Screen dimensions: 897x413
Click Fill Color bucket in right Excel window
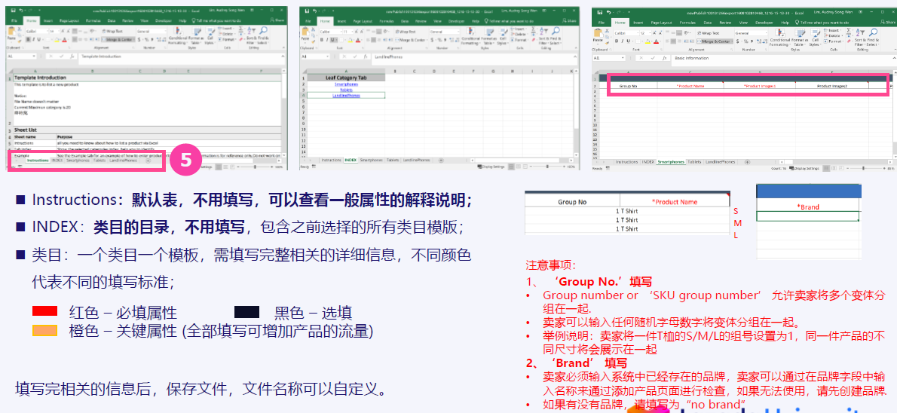click(x=647, y=41)
